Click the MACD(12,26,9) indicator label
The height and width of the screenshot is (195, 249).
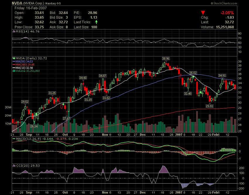click(x=29, y=139)
